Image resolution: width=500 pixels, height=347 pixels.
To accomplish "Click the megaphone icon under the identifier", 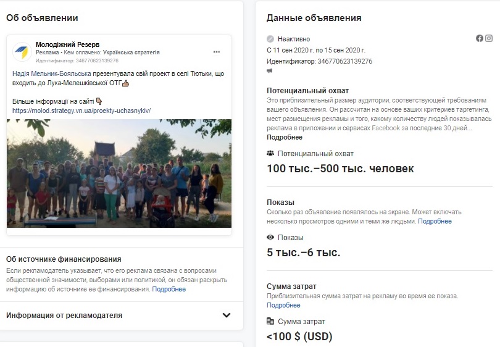I will pos(270,70).
